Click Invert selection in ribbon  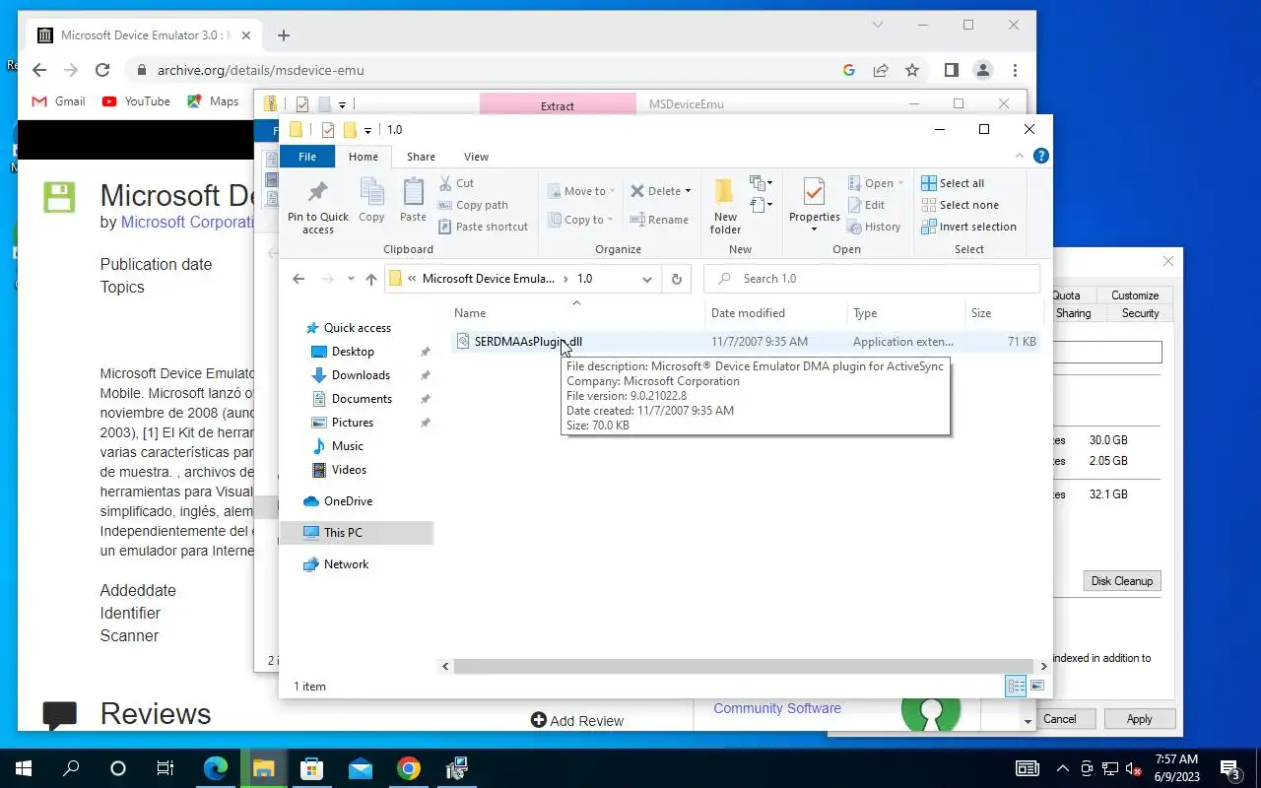[968, 227]
